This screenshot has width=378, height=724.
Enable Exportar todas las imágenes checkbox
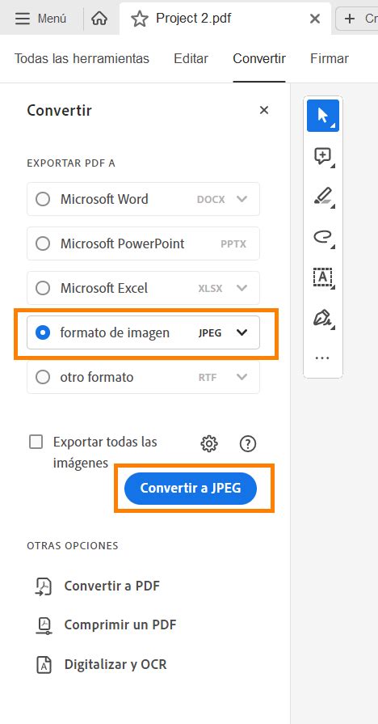point(36,442)
